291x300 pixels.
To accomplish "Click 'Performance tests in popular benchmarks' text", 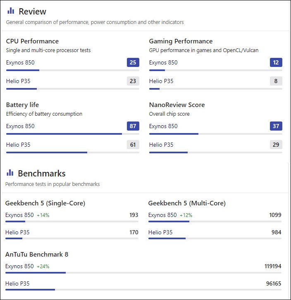I will coord(52,184).
